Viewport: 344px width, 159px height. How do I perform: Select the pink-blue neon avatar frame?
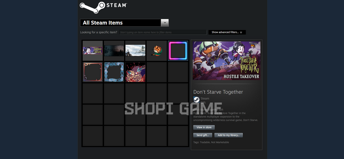(x=178, y=51)
